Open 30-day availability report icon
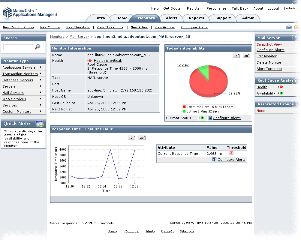 tap(246, 56)
